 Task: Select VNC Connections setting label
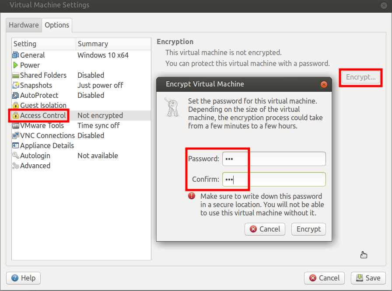(48, 135)
